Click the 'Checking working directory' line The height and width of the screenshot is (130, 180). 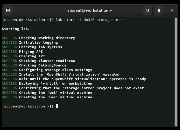point(47,38)
